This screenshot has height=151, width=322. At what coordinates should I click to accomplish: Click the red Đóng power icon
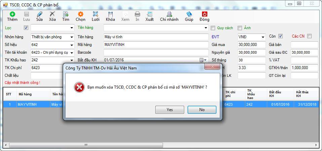(x=205, y=14)
